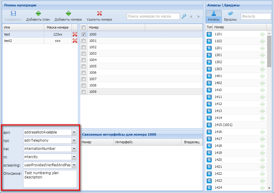
Task: Click the green plus next to alias 1101
Action: [x=262, y=34]
